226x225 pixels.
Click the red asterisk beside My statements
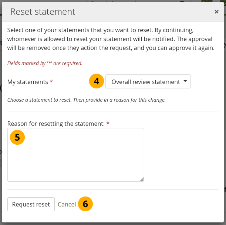click(x=51, y=82)
